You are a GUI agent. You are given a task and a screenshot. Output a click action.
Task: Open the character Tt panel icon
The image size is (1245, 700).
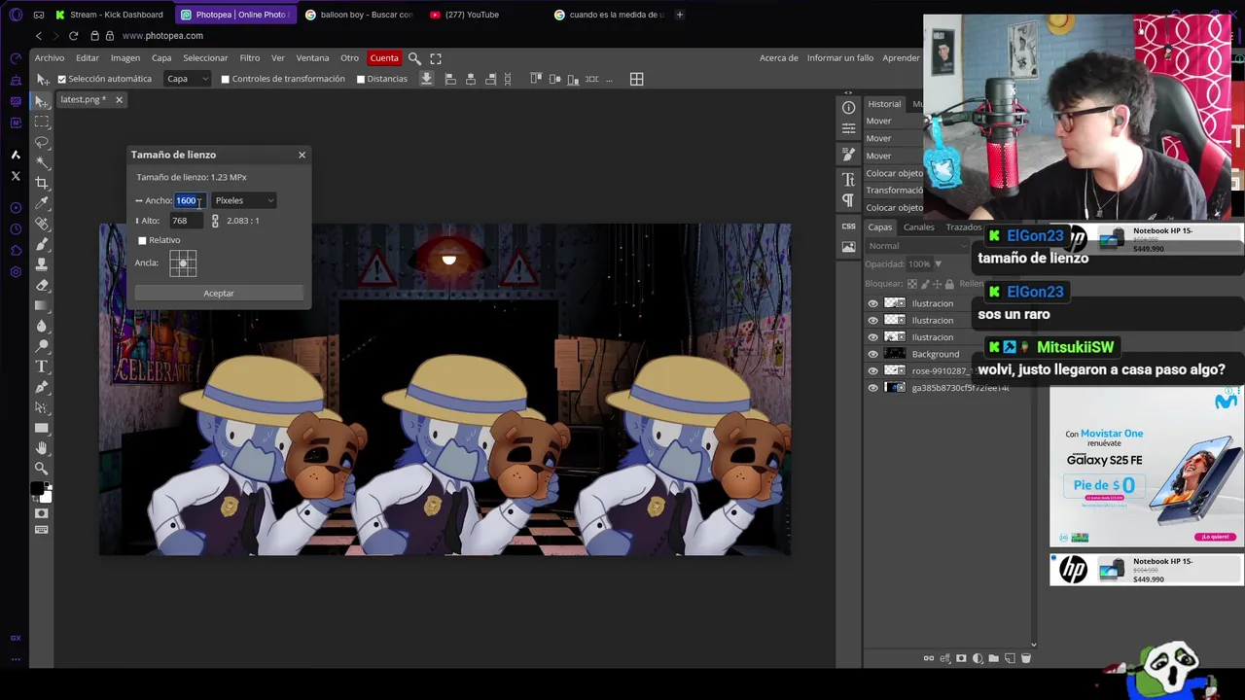click(x=848, y=179)
